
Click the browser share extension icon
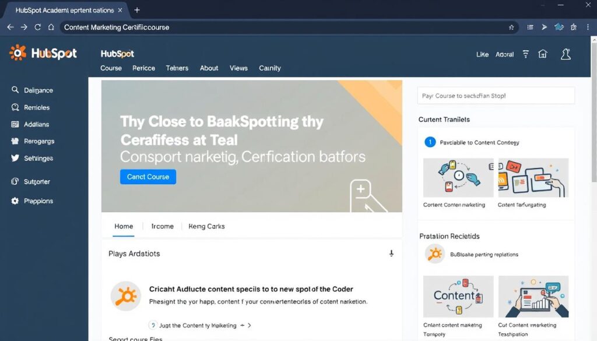574,27
